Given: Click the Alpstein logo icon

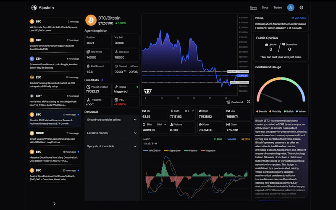Looking at the screenshot, I should 34,8.
